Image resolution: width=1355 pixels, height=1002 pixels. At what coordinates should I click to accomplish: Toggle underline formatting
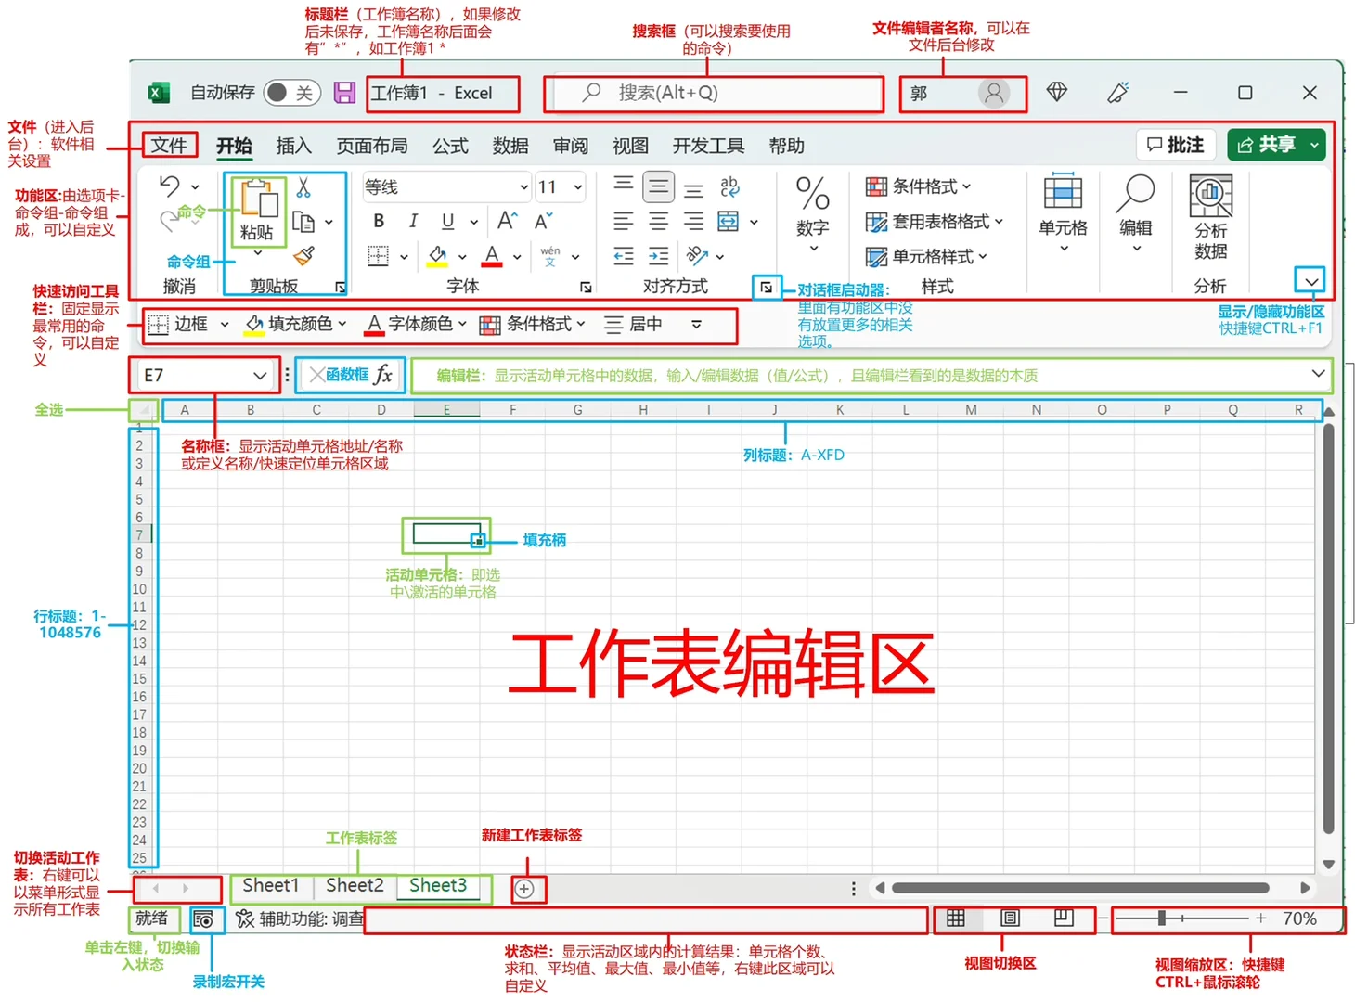tap(446, 221)
